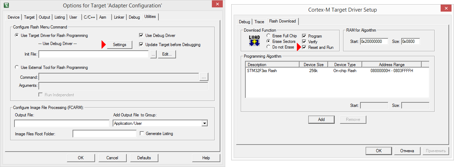Viewport: 454px width, 167px height.
Task: Click the RAM Start address field
Action: (374, 41)
